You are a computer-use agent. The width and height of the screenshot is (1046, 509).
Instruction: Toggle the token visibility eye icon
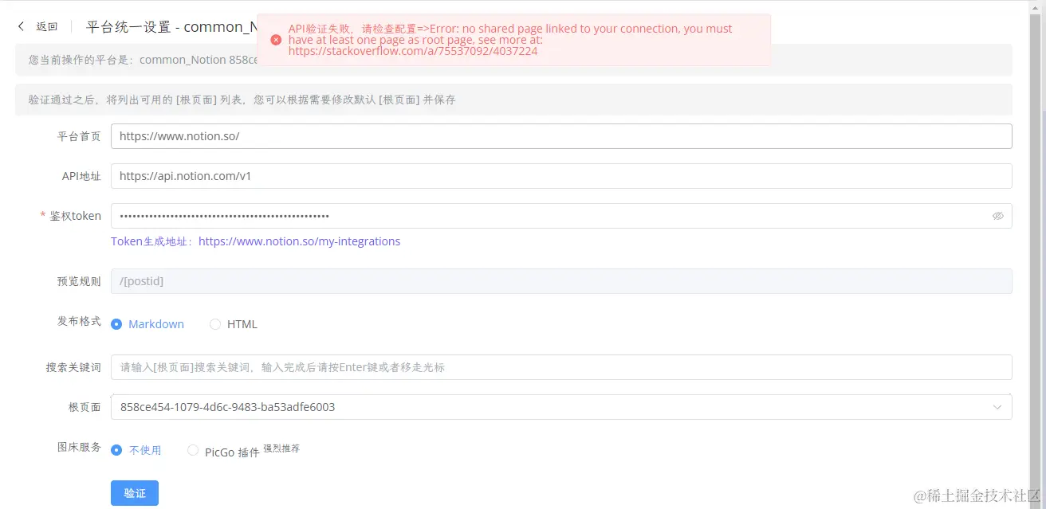coord(997,215)
